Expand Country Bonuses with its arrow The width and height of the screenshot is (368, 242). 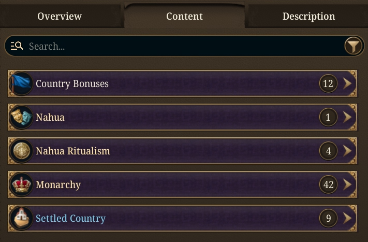(x=347, y=83)
